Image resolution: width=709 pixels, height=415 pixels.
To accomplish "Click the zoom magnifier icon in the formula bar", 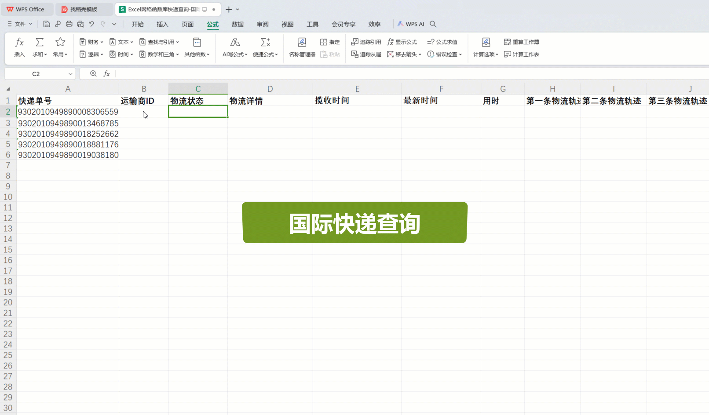I will coord(93,74).
